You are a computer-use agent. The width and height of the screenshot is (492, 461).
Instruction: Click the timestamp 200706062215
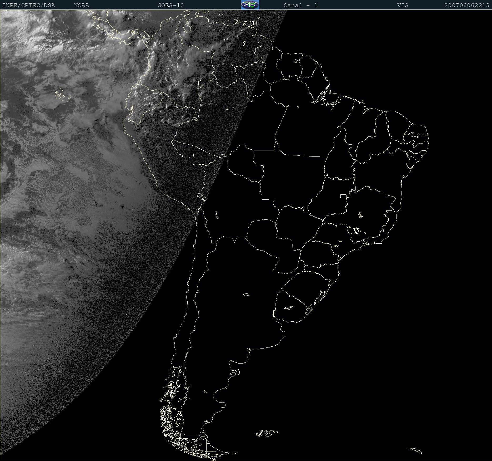(x=467, y=5)
